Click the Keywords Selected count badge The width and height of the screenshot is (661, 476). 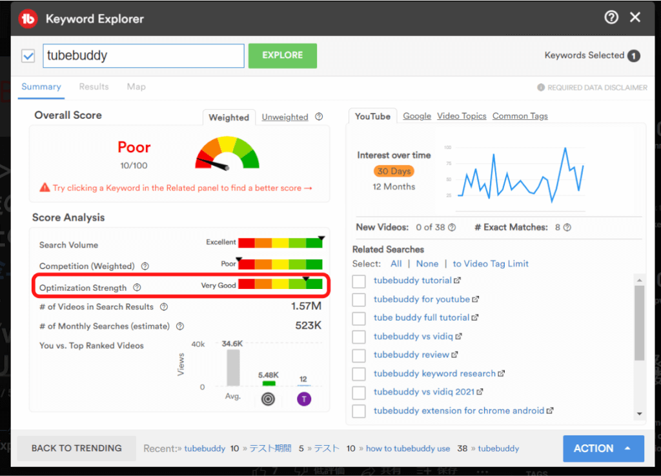pos(634,55)
